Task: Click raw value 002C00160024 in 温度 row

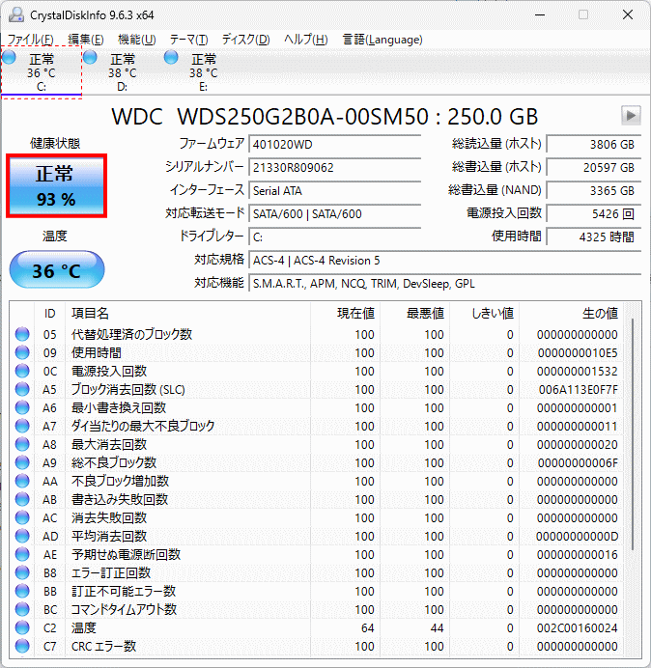Action: (x=578, y=628)
